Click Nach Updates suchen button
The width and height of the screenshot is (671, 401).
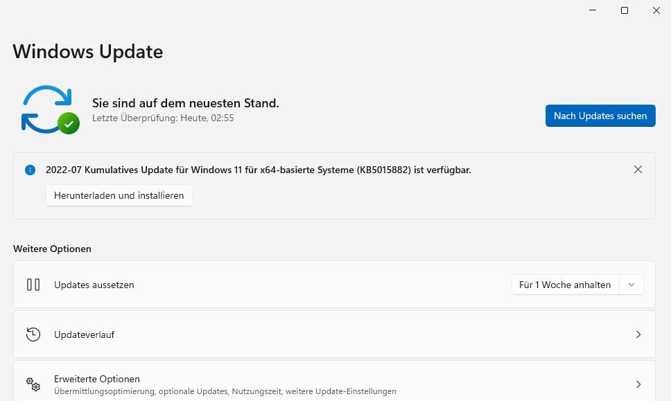(x=600, y=116)
